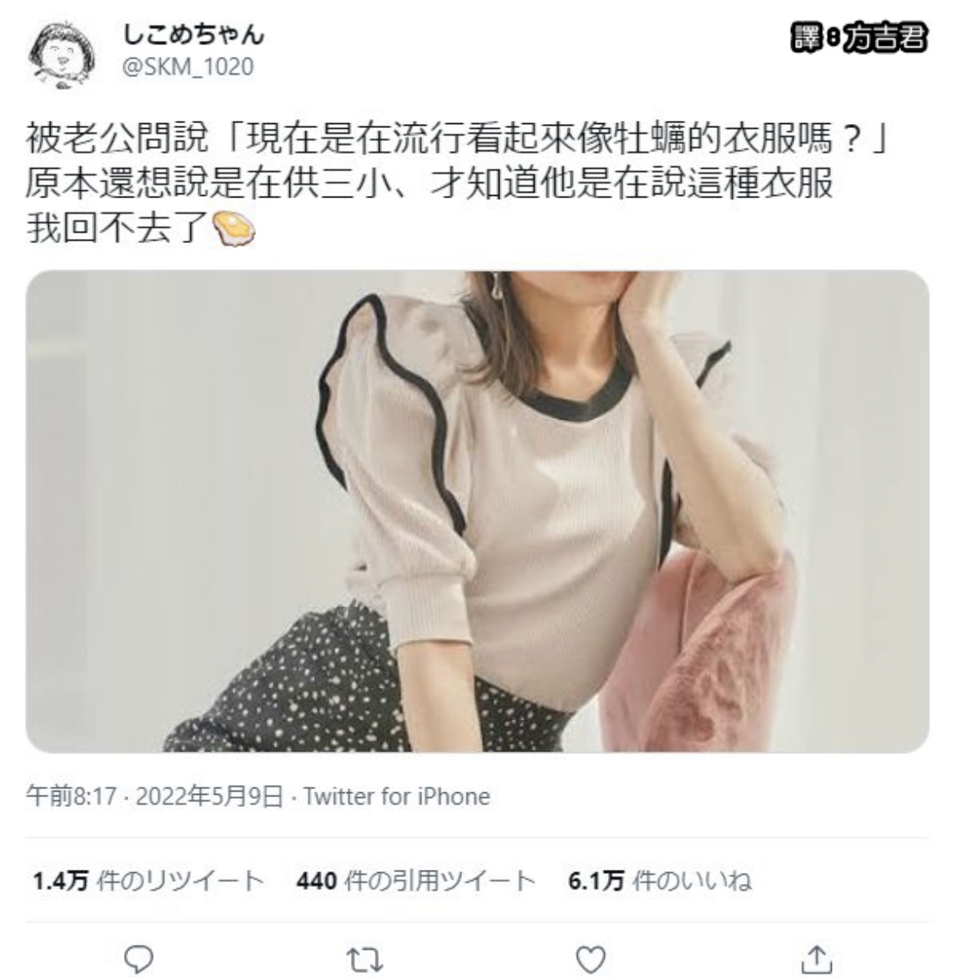View the 440 quote tweets list
The image size is (955, 980).
[x=415, y=881]
